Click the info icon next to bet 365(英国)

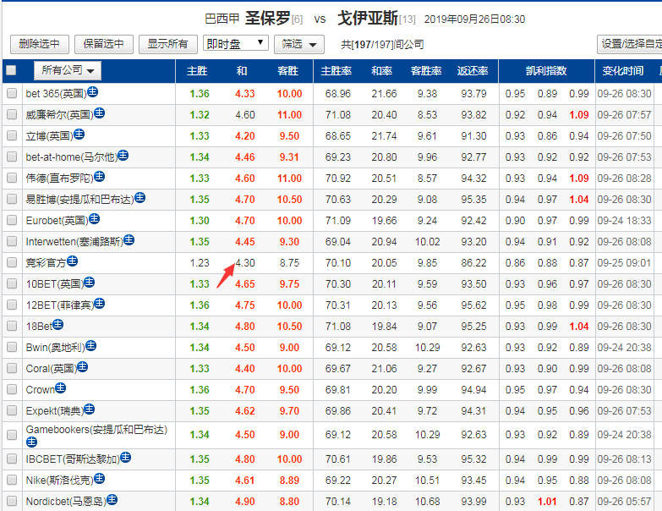pyautogui.click(x=93, y=91)
